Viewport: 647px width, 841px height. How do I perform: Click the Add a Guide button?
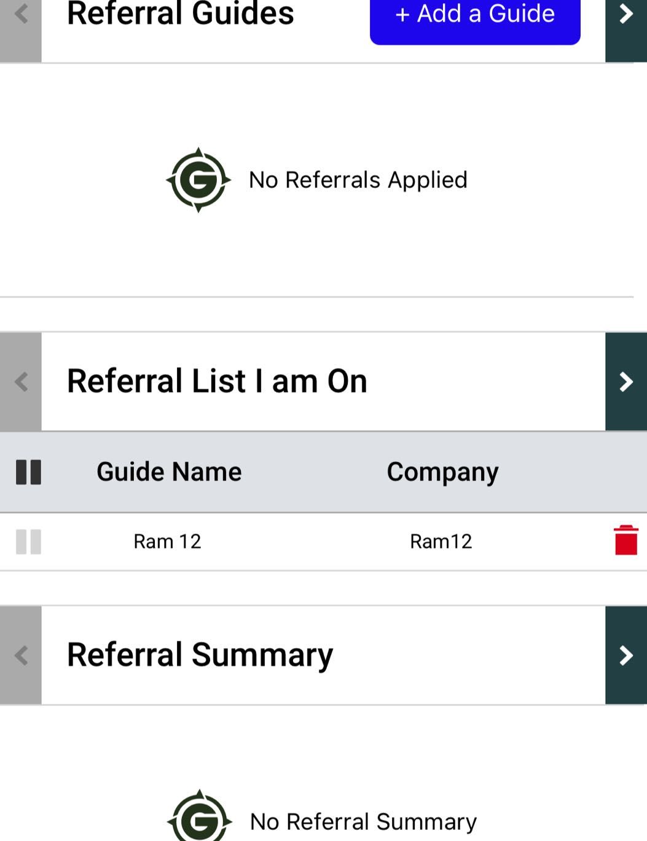474,15
